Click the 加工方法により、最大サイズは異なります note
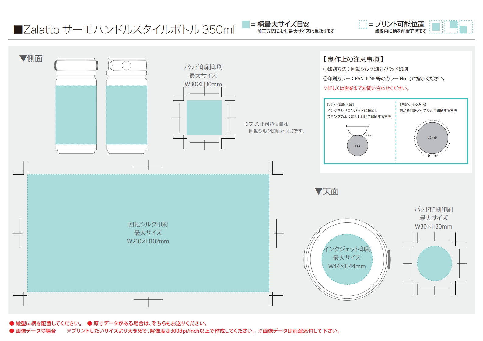 [296, 31]
